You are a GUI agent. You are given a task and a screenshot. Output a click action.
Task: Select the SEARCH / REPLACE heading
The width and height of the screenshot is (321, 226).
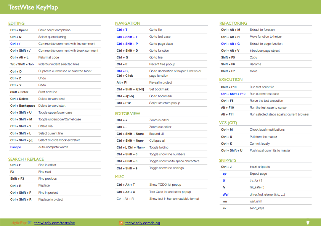point(26,159)
